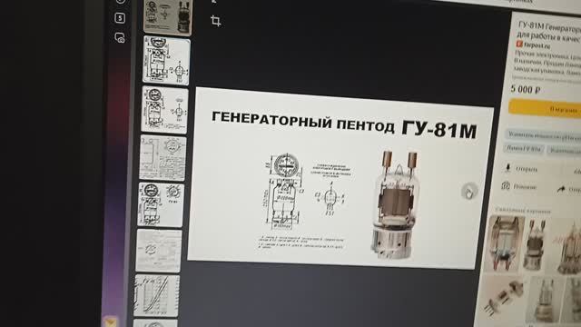This screenshot has width=581, height=327.
Task: Open second similar image of small upright tube
Action: click(535, 244)
